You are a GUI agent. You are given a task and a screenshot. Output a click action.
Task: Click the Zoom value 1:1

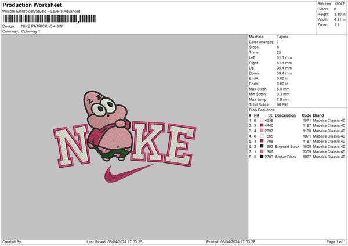[336, 24]
